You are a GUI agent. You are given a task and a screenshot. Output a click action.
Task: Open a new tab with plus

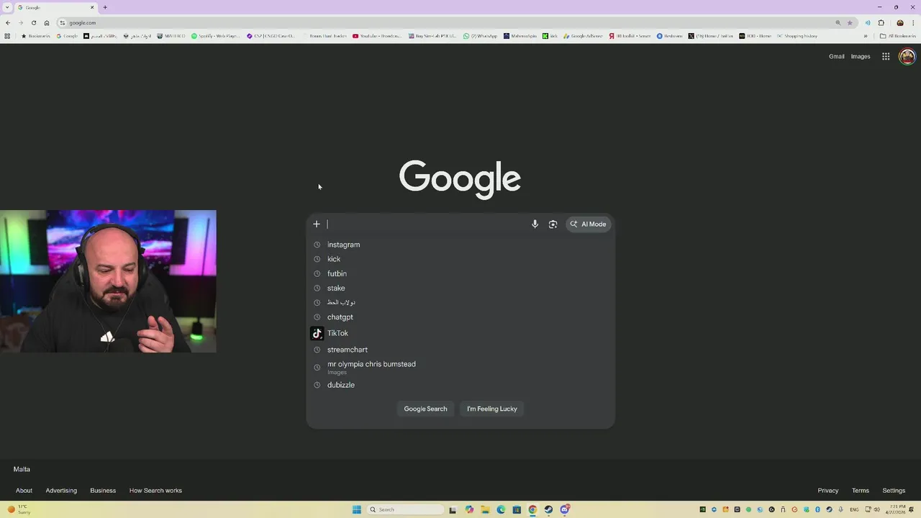tap(105, 7)
